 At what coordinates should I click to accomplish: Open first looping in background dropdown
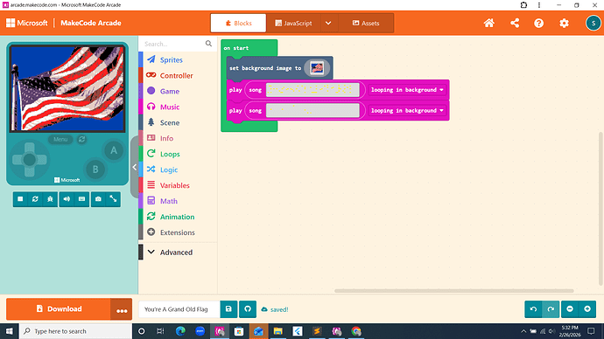pyautogui.click(x=407, y=90)
